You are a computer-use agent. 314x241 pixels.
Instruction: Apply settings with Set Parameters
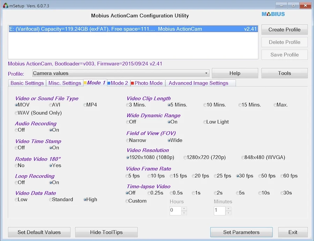click(241, 232)
